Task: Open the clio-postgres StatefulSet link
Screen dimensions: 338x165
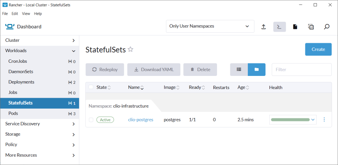Action: pyautogui.click(x=140, y=120)
